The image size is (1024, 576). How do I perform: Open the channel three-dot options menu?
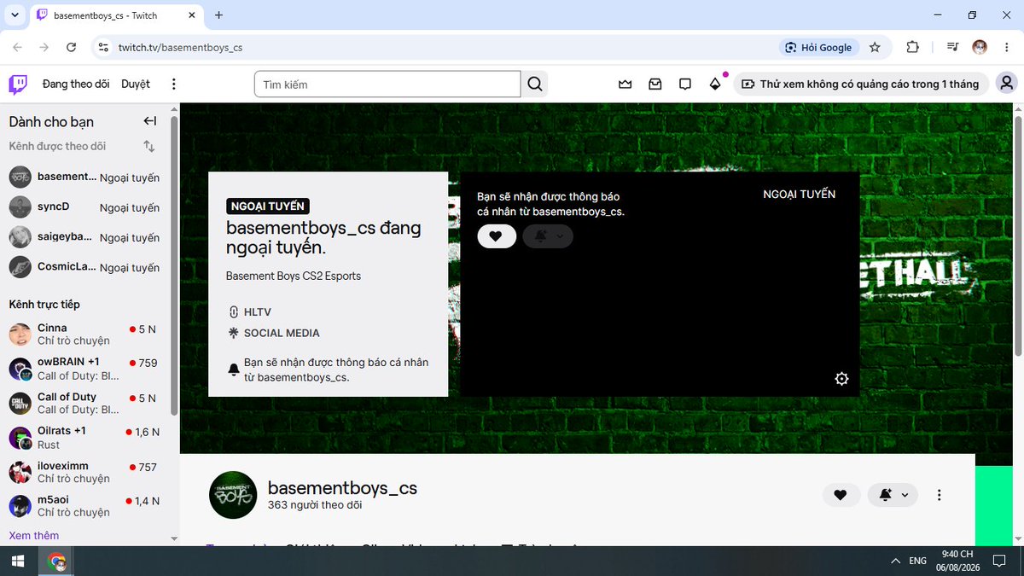(x=939, y=495)
